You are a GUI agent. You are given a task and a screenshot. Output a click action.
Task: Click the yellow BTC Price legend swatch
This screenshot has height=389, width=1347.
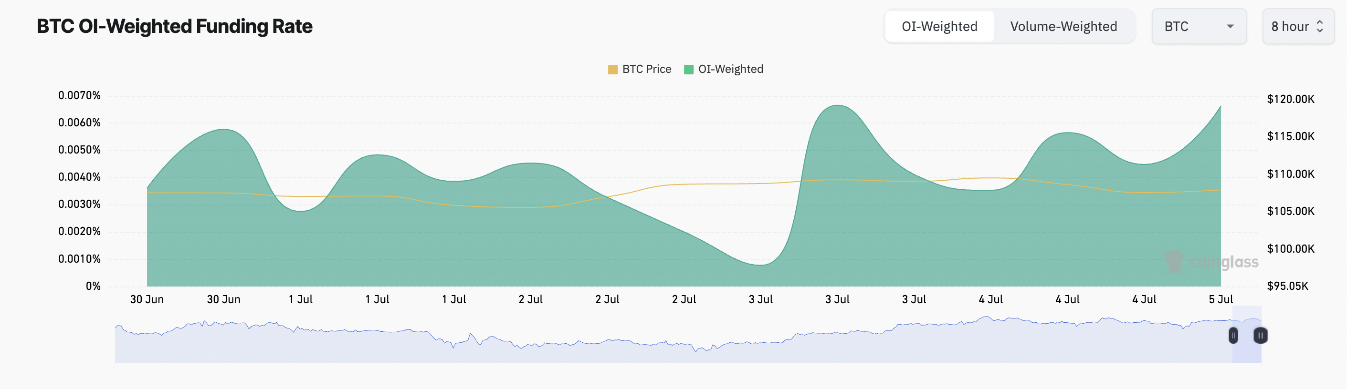613,70
